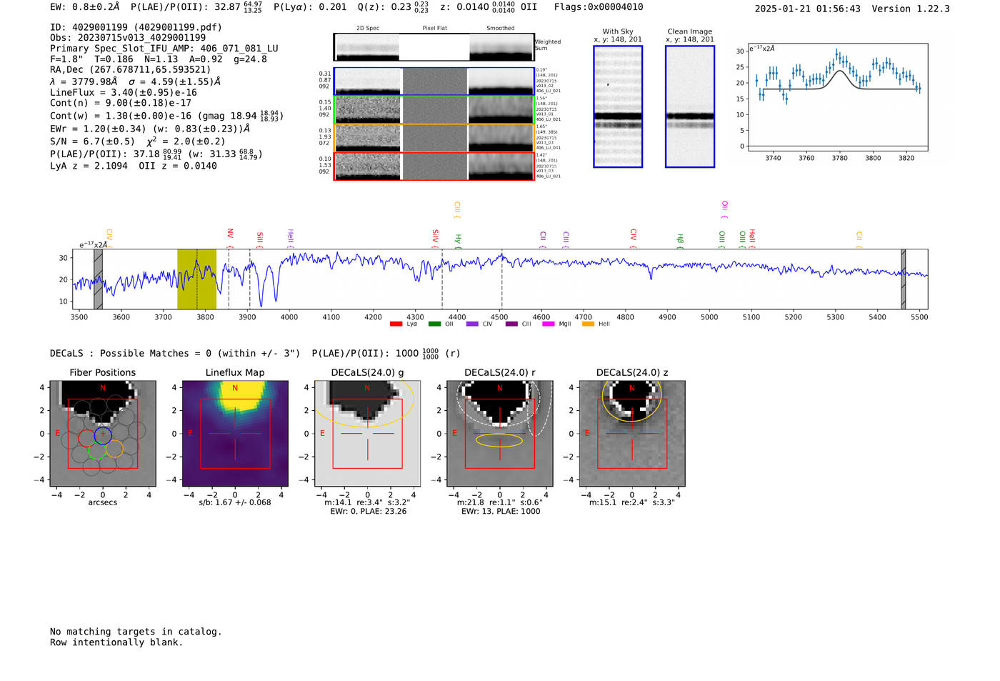Open the DECaLS(24.0) z cutout
The height and width of the screenshot is (681, 1000).
(x=632, y=434)
